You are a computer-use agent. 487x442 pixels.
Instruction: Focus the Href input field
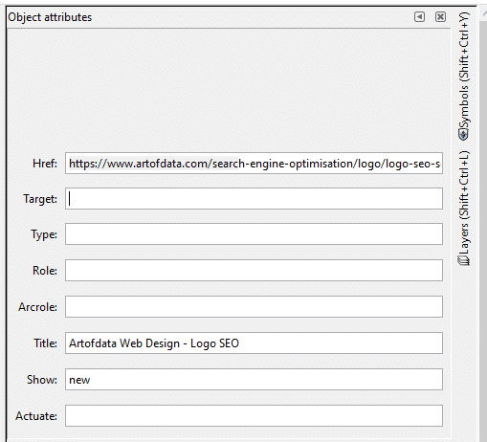(254, 164)
